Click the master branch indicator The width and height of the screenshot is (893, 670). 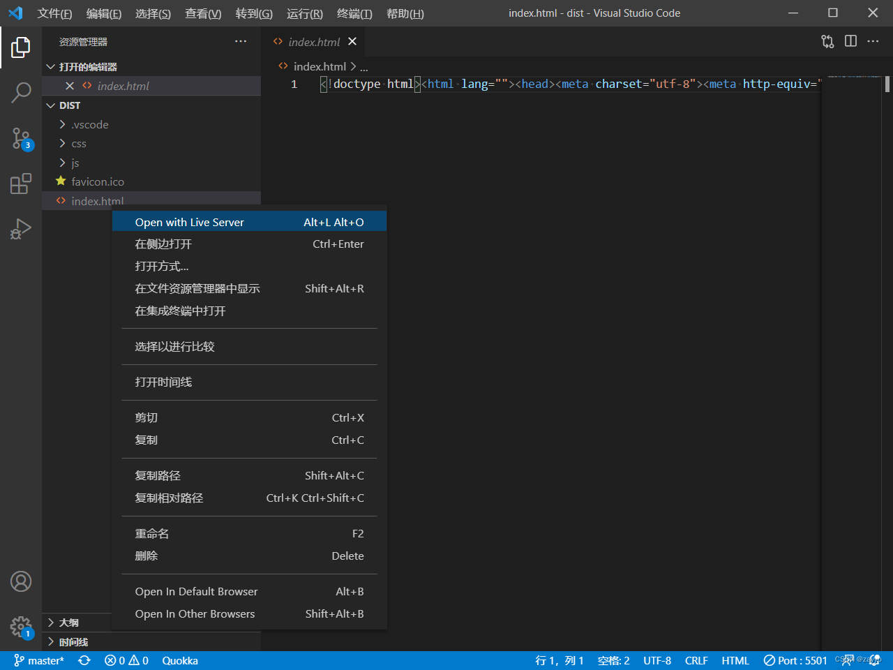(39, 660)
